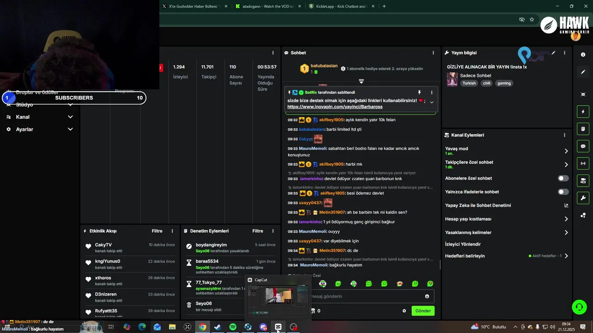Open Filtre in Etkinlik Akışı panel
This screenshot has height=333, width=593.
[x=157, y=231]
